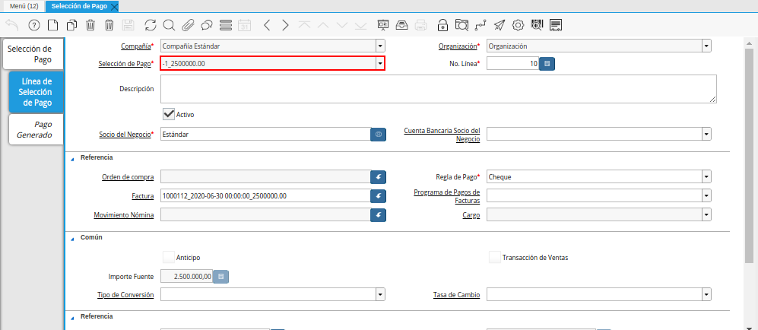The width and height of the screenshot is (758, 330).
Task: Click the calendar history records icon
Action: tap(245, 25)
